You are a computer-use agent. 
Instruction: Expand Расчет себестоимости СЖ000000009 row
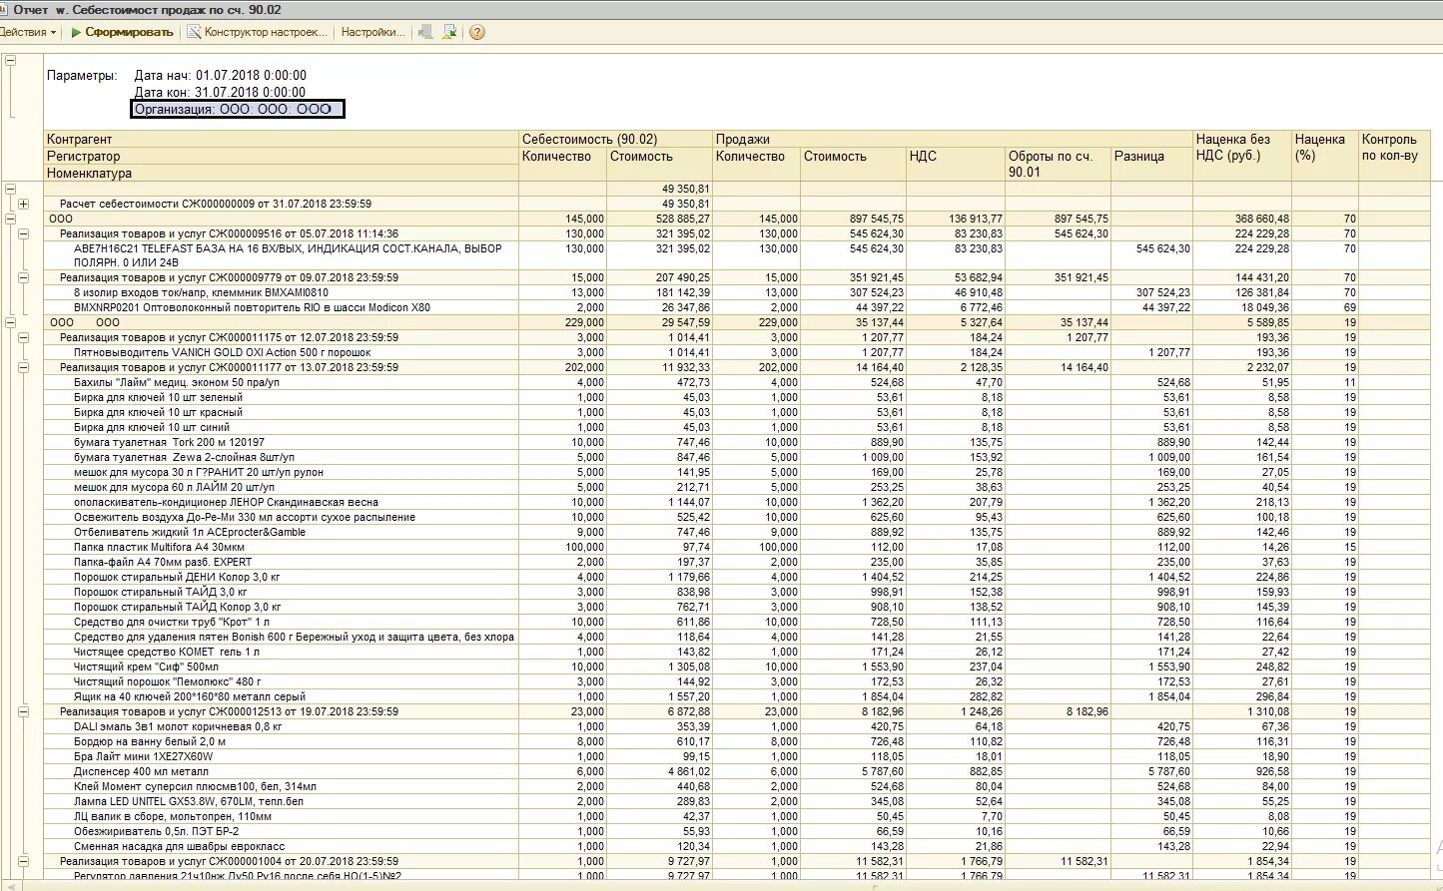point(23,204)
